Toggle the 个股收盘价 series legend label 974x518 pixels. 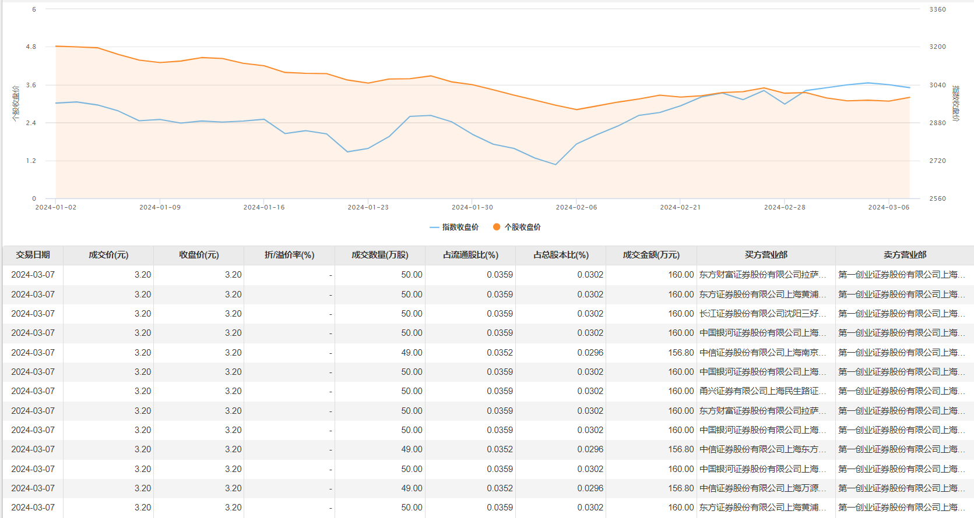coord(522,227)
